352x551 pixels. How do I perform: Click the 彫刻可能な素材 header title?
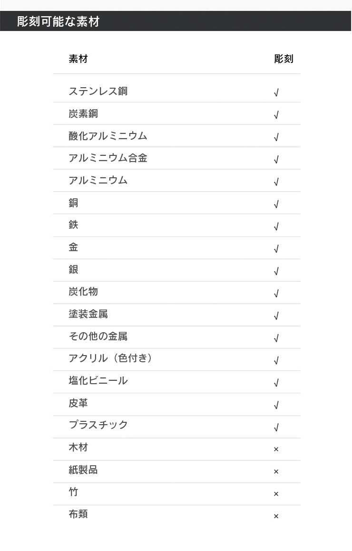(58, 21)
